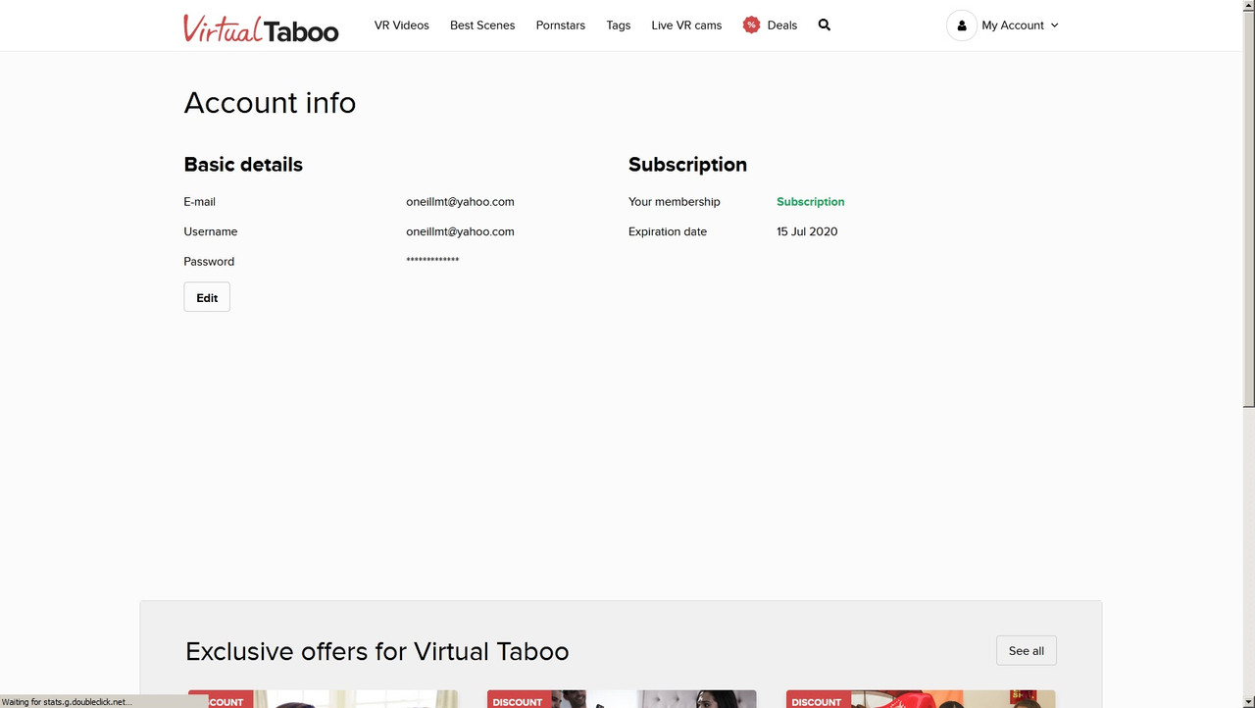Click the Account info page heading
This screenshot has width=1255, height=708.
(270, 103)
